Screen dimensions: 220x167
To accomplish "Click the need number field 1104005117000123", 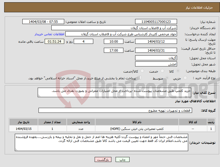I will click(x=156, y=22).
